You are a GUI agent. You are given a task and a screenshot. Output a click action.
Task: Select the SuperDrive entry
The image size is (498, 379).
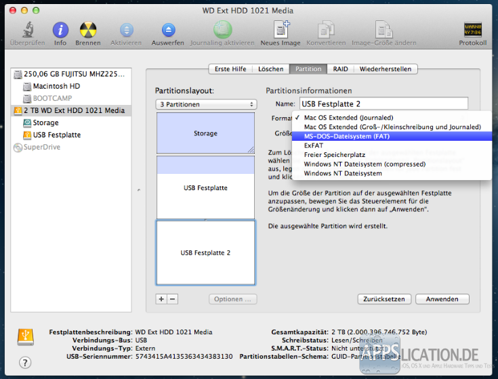point(71,147)
